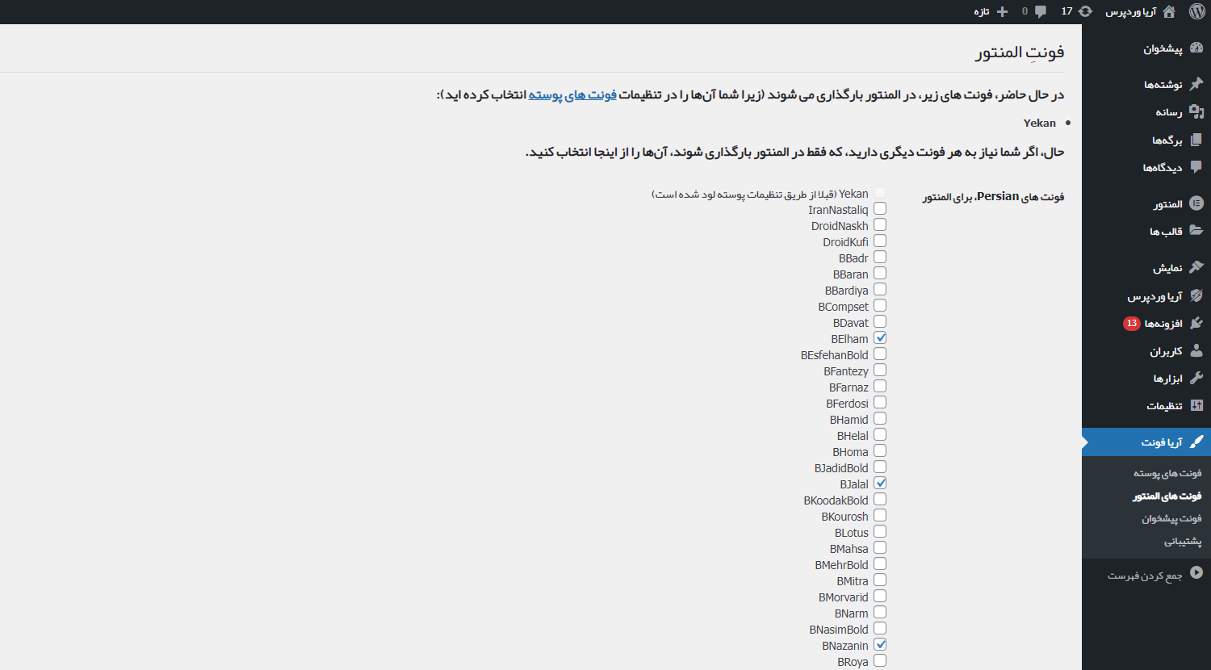Enable the DroidNaskh font checkbox
1211x670 pixels.
[880, 225]
